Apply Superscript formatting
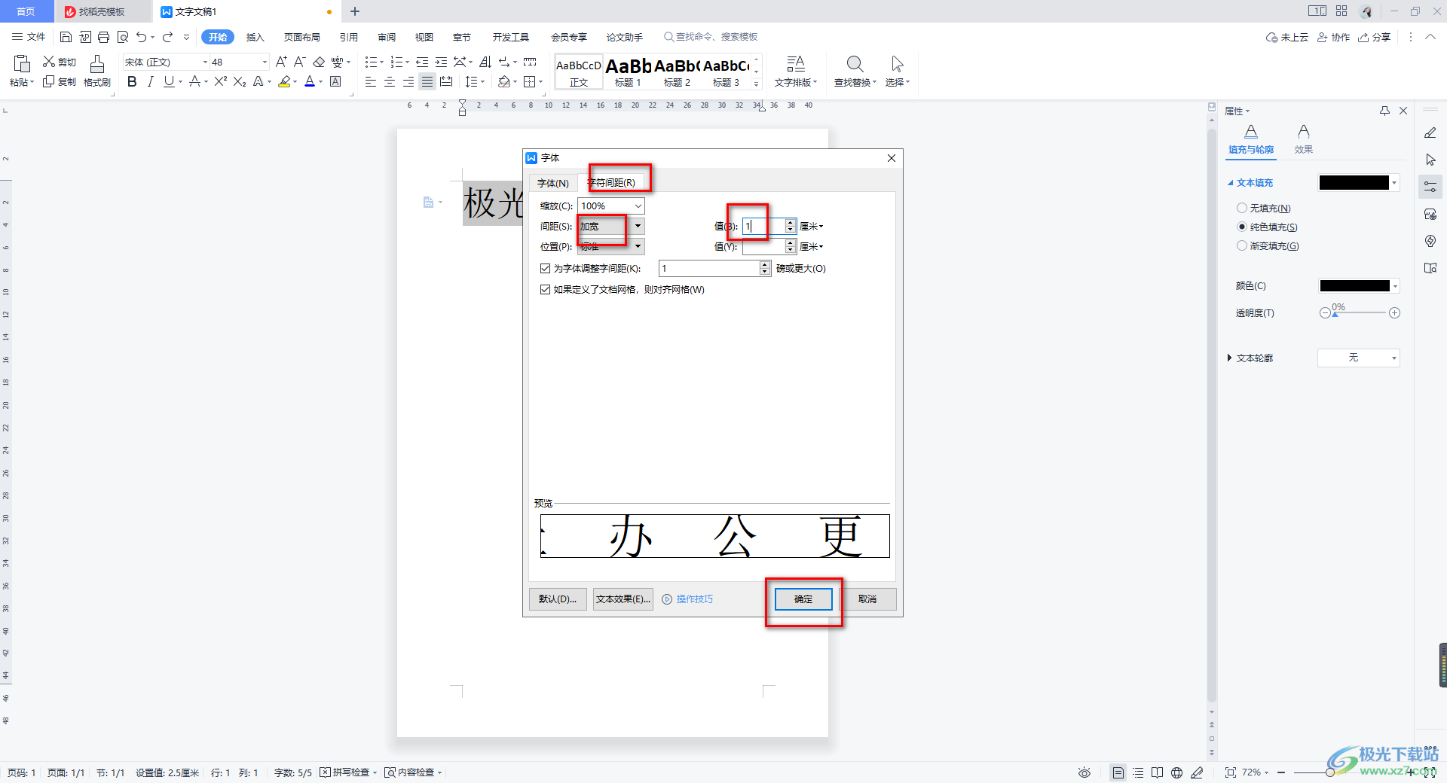Screen dimensions: 1447x783 220,81
